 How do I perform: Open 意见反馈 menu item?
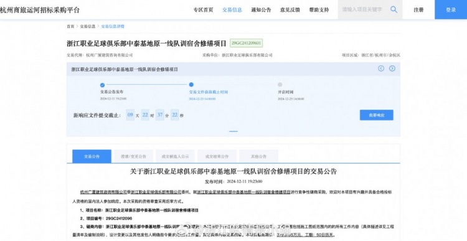(290, 10)
